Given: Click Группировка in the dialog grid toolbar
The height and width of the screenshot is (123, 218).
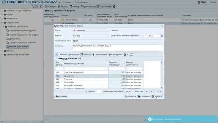Looking at the screenshot, I should 100,55.
